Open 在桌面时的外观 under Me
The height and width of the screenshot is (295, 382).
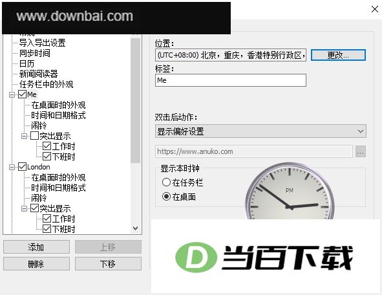(58, 105)
